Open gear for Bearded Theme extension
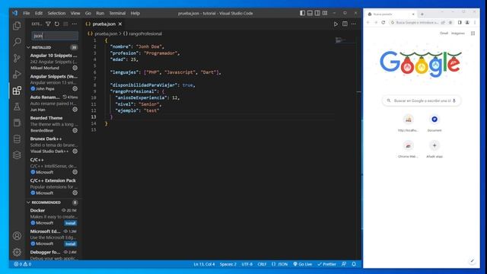 coord(75,130)
